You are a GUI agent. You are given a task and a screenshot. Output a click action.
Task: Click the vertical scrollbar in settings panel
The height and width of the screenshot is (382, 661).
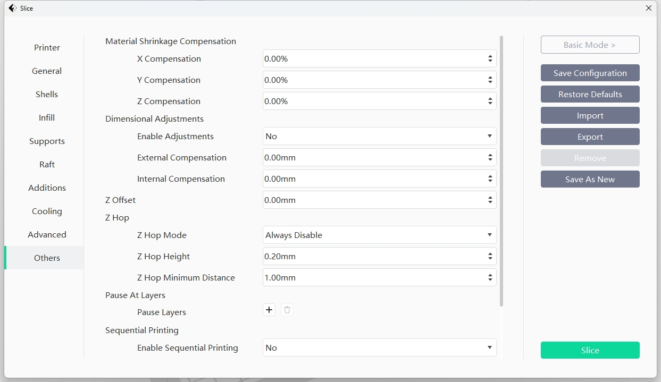click(501, 170)
